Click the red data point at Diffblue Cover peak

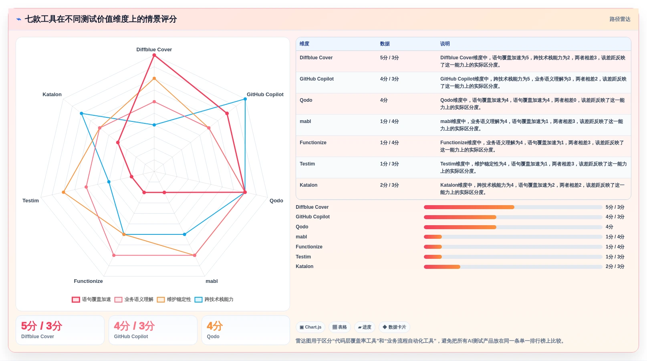click(154, 55)
